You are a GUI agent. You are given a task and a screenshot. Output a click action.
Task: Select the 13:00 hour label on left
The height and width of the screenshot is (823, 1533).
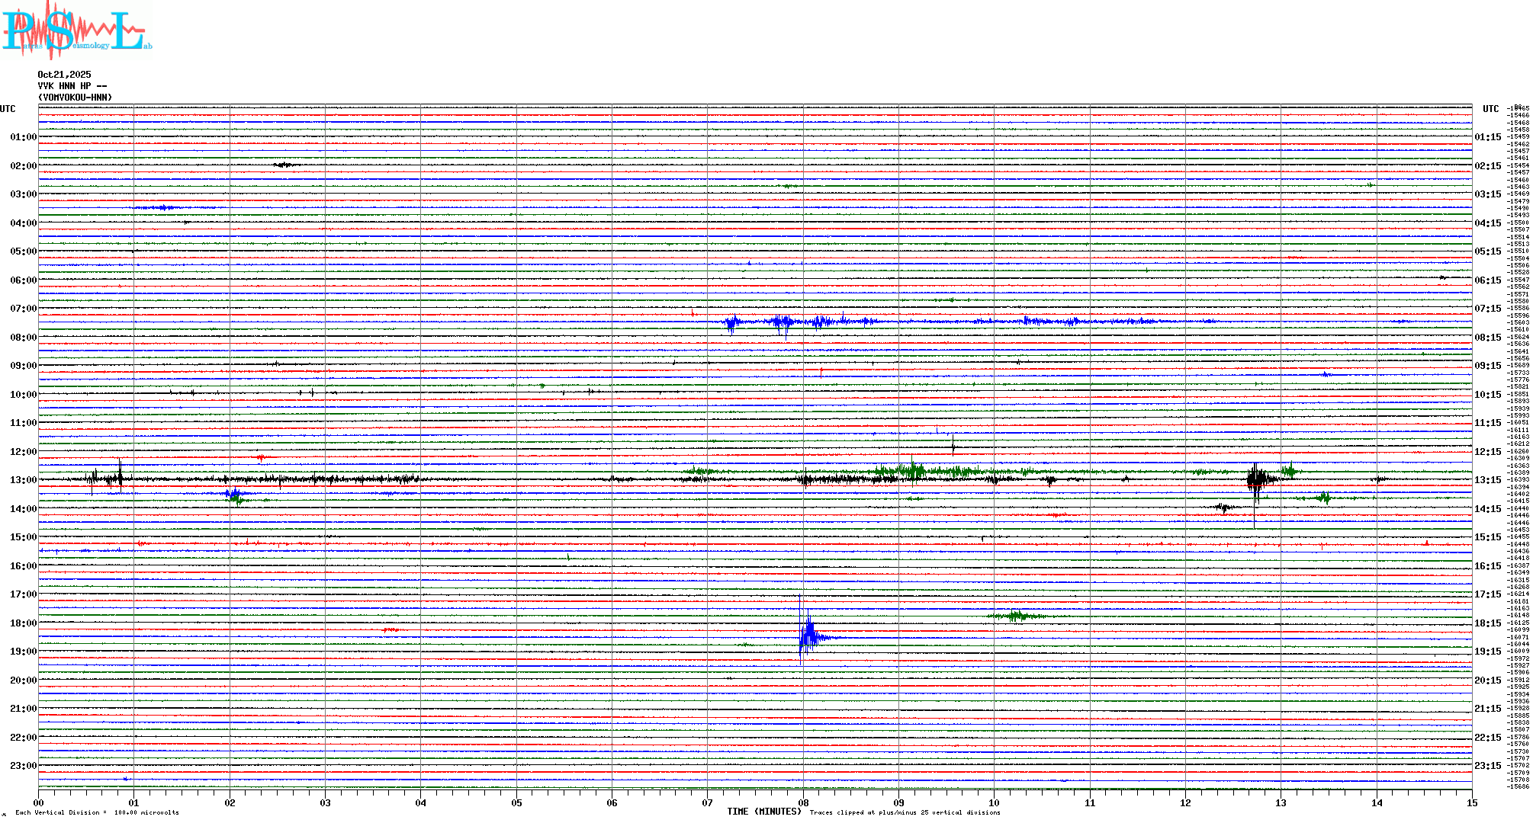[x=23, y=480]
